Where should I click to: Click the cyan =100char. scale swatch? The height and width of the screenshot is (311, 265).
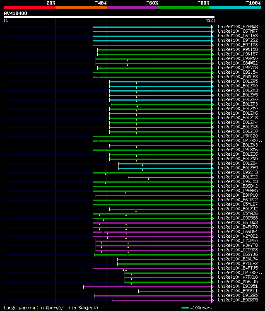[185, 308]
